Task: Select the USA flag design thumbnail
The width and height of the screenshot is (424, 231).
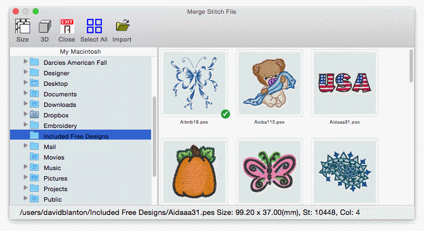Action: pos(344,83)
